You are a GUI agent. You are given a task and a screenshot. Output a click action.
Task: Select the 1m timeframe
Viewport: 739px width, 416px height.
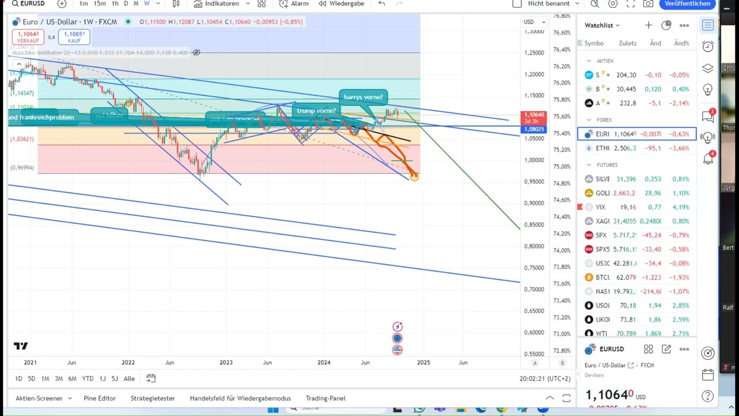[84, 3]
